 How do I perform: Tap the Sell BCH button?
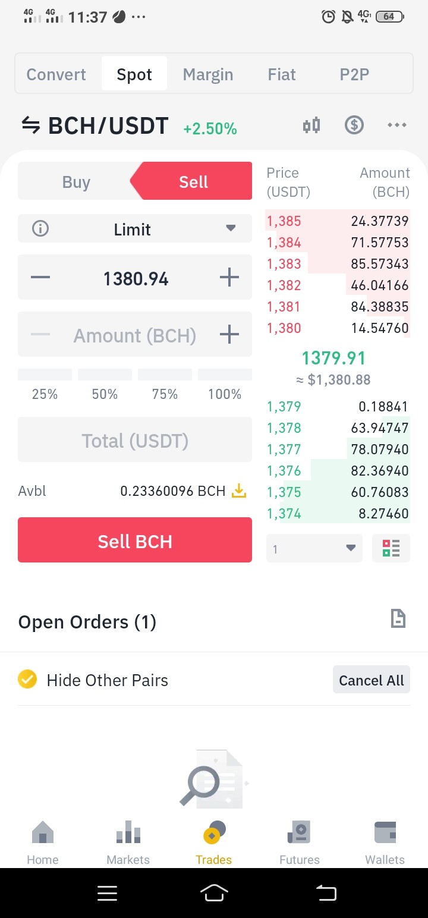point(135,540)
